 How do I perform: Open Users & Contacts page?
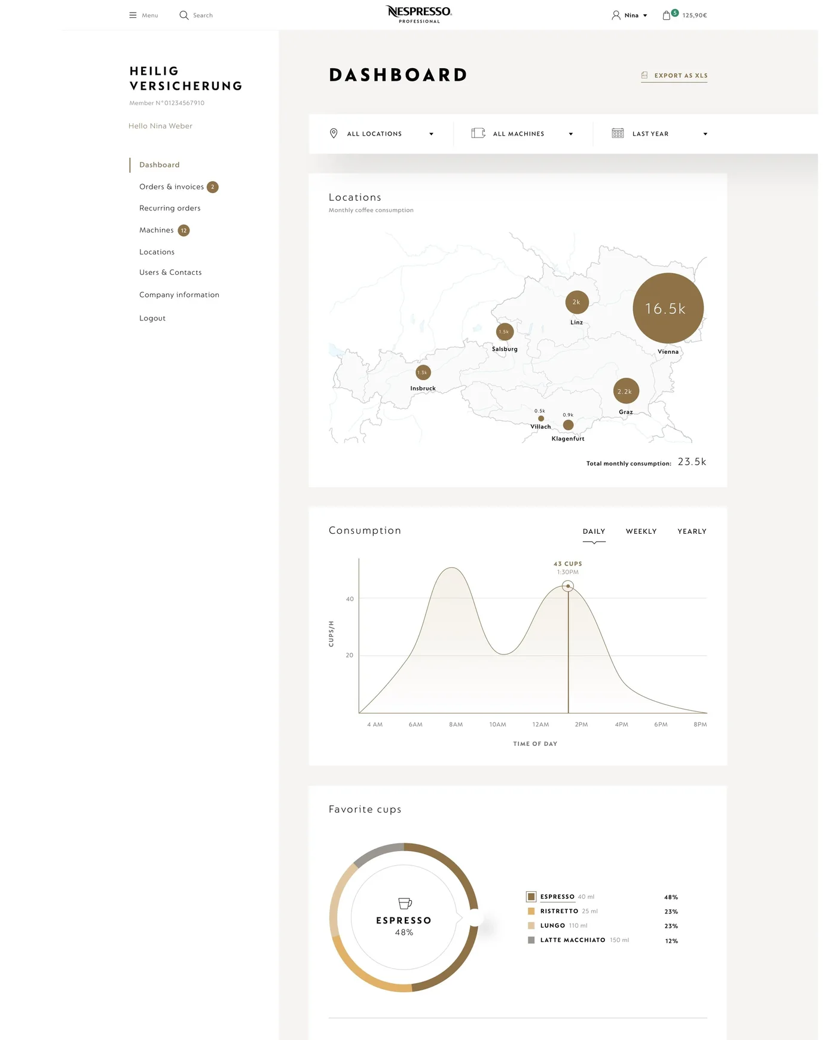[170, 273]
